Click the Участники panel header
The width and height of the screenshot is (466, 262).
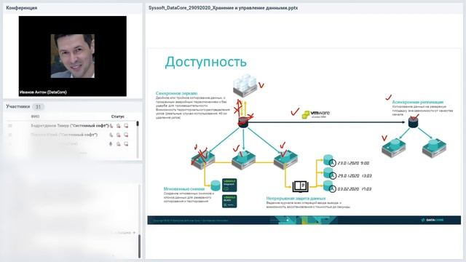click(17, 106)
